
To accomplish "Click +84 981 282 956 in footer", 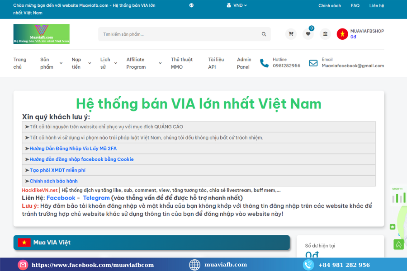I will (x=344, y=265).
